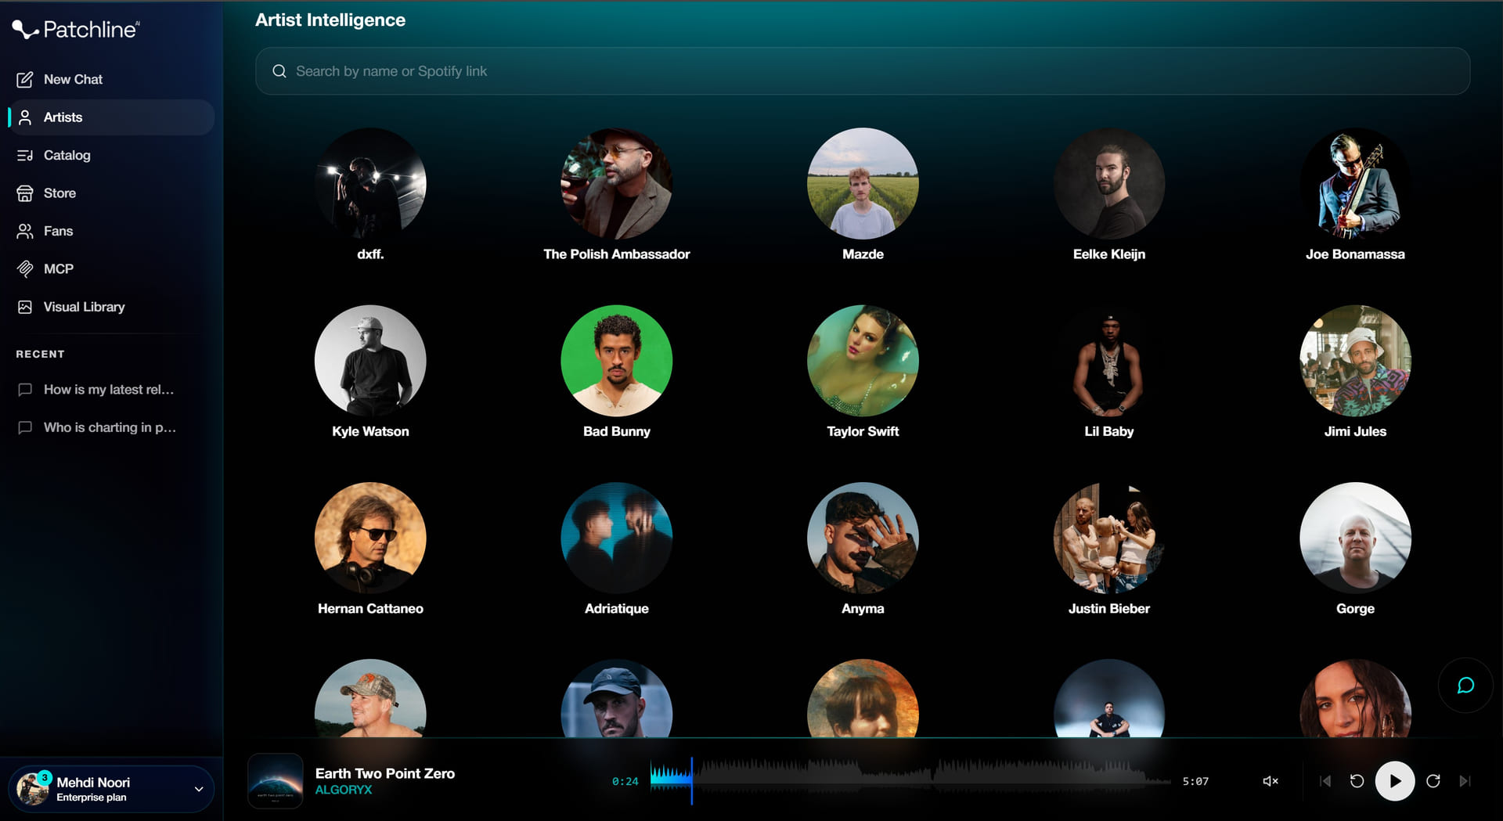Start a New Chat
This screenshot has width=1503, height=821.
click(x=111, y=79)
